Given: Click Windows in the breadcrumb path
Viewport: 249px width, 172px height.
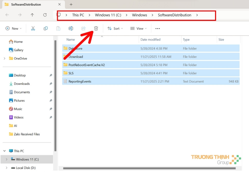Looking at the screenshot, I should (139, 15).
